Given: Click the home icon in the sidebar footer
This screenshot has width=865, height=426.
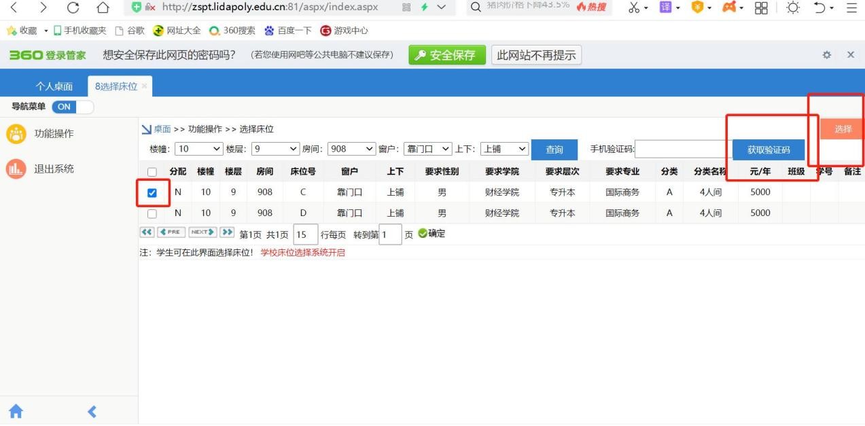Looking at the screenshot, I should point(16,411).
